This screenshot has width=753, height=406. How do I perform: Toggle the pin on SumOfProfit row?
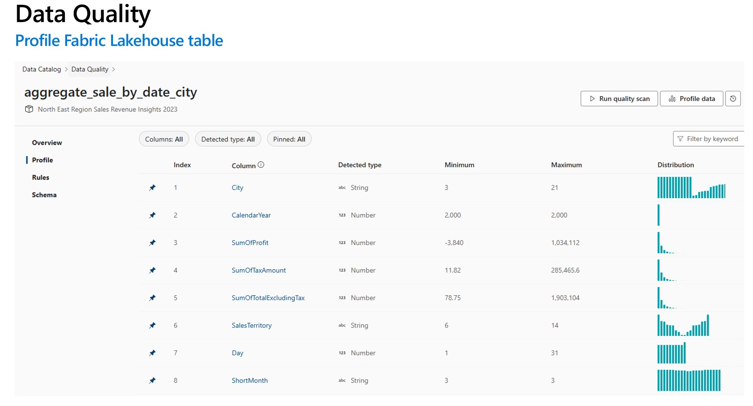[152, 243]
